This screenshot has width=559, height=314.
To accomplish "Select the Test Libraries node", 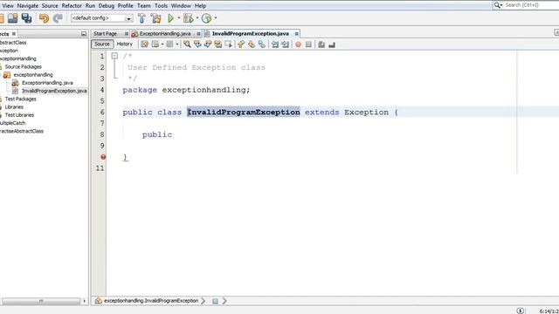I will click(19, 115).
